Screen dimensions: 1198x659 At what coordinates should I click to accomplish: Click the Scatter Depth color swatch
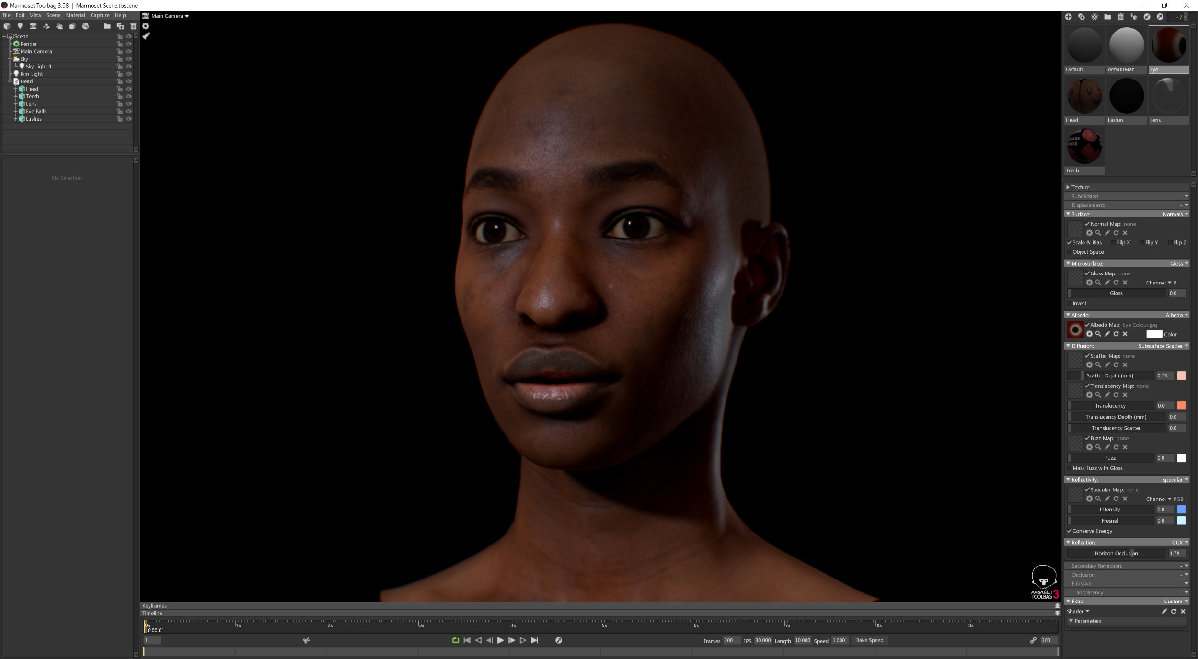1182,375
